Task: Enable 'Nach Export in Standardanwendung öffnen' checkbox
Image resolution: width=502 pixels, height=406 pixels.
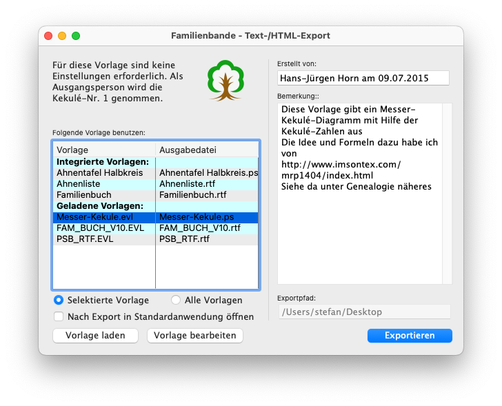Action: coord(59,317)
